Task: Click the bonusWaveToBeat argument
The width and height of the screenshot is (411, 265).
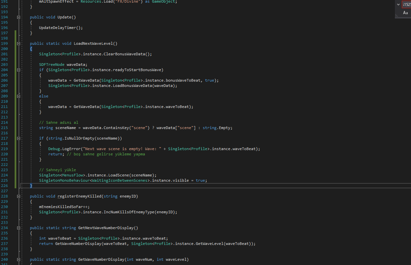Action: click(184, 80)
